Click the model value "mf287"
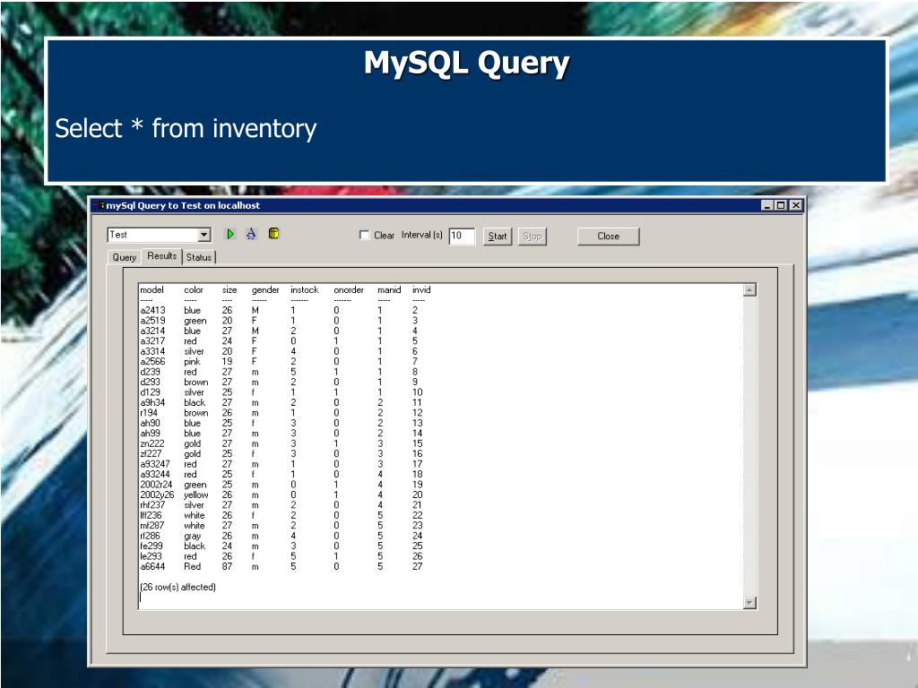The width and height of the screenshot is (918, 688). tap(151, 525)
